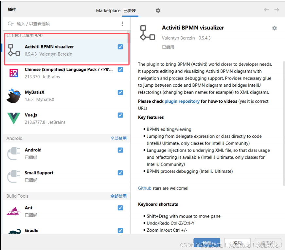Click the Key features heading
Screen dimensions: 285x250
151,117
